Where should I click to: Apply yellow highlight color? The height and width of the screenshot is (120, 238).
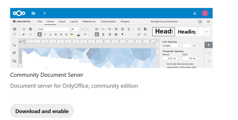pyautogui.click(x=72, y=35)
